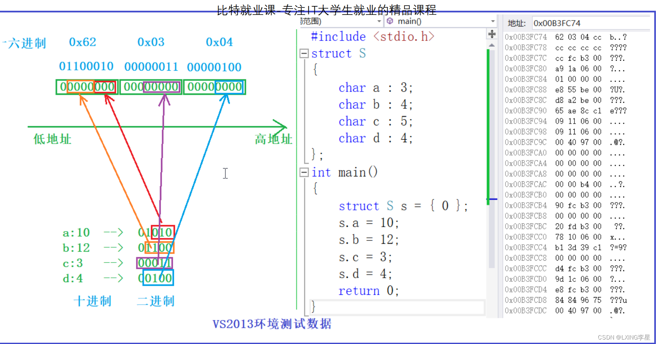Click the 地址: label in memory window
This screenshot has width=656, height=344.
(x=517, y=23)
